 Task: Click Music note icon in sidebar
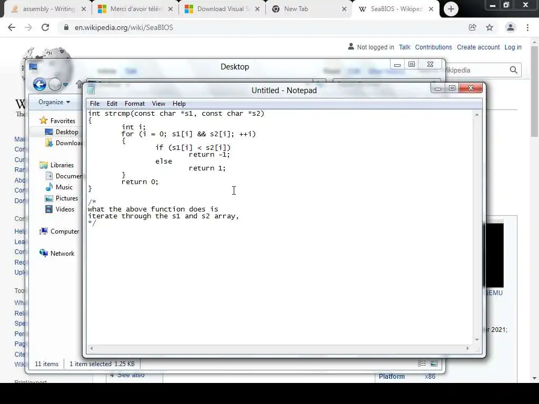pyautogui.click(x=49, y=187)
